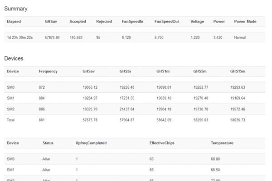Click SM1 GHS15m value 19169.64
272x181 pixels.
pyautogui.click(x=238, y=98)
